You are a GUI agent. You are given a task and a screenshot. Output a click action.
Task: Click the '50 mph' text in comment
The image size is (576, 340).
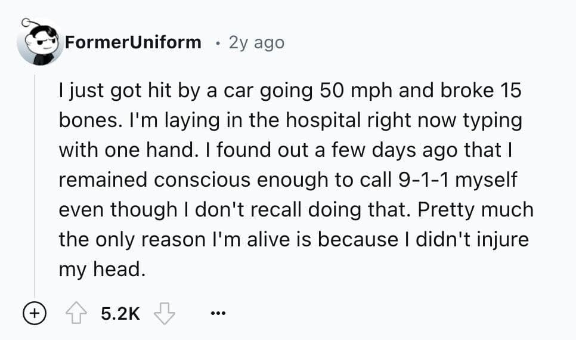pyautogui.click(x=349, y=91)
